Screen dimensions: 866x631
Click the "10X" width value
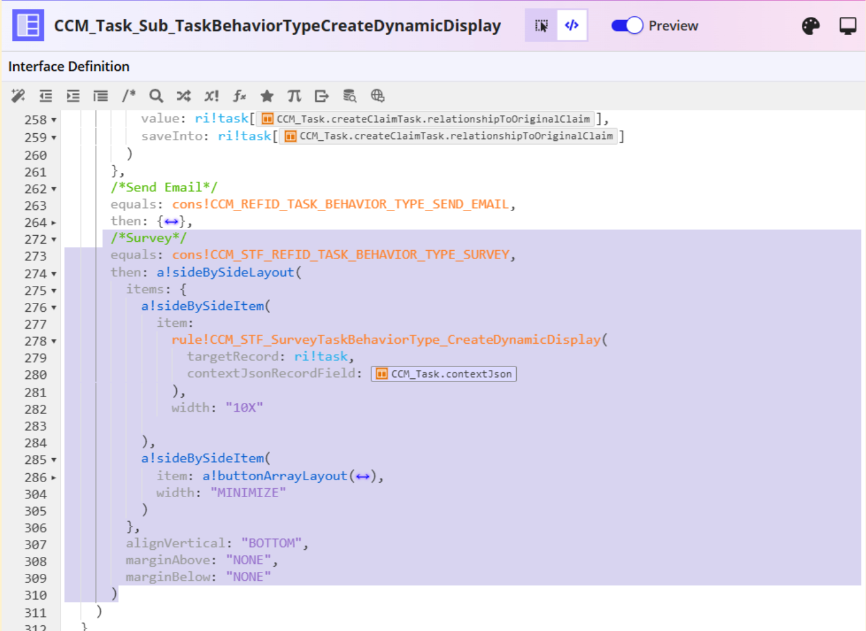pyautogui.click(x=244, y=407)
